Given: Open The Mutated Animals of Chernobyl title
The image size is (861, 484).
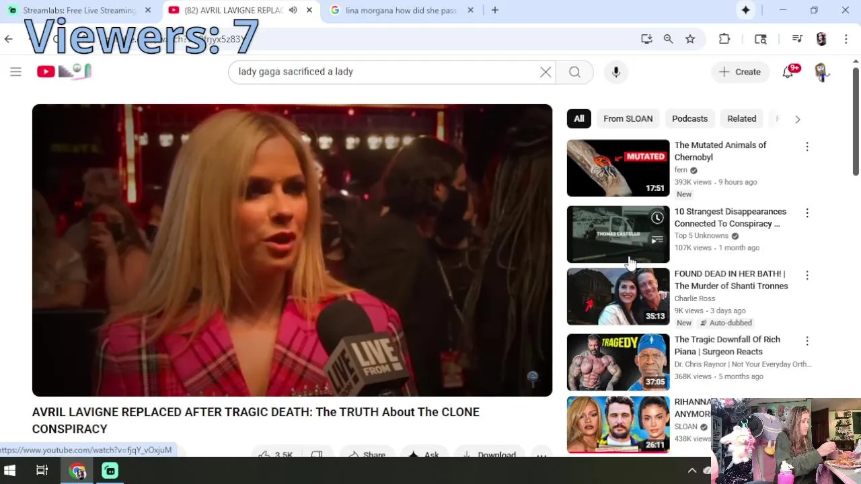Looking at the screenshot, I should click(x=720, y=151).
